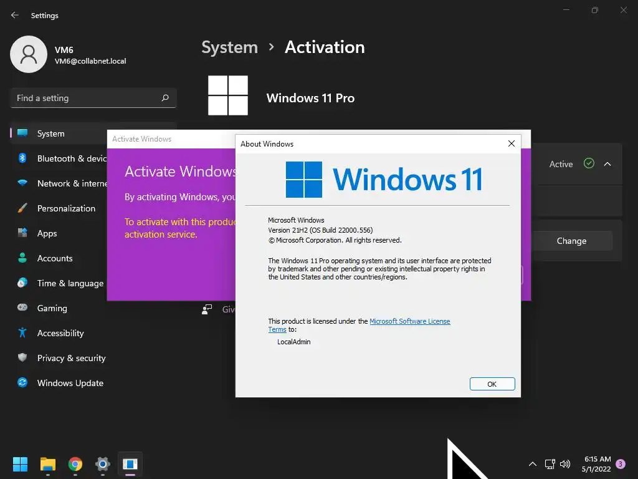Click the Time & language clock icon
This screenshot has width=638, height=479.
[x=22, y=283]
